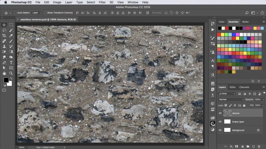The width and height of the screenshot is (266, 149).
Task: Open the Kind filter dropdown
Action: [227, 94]
